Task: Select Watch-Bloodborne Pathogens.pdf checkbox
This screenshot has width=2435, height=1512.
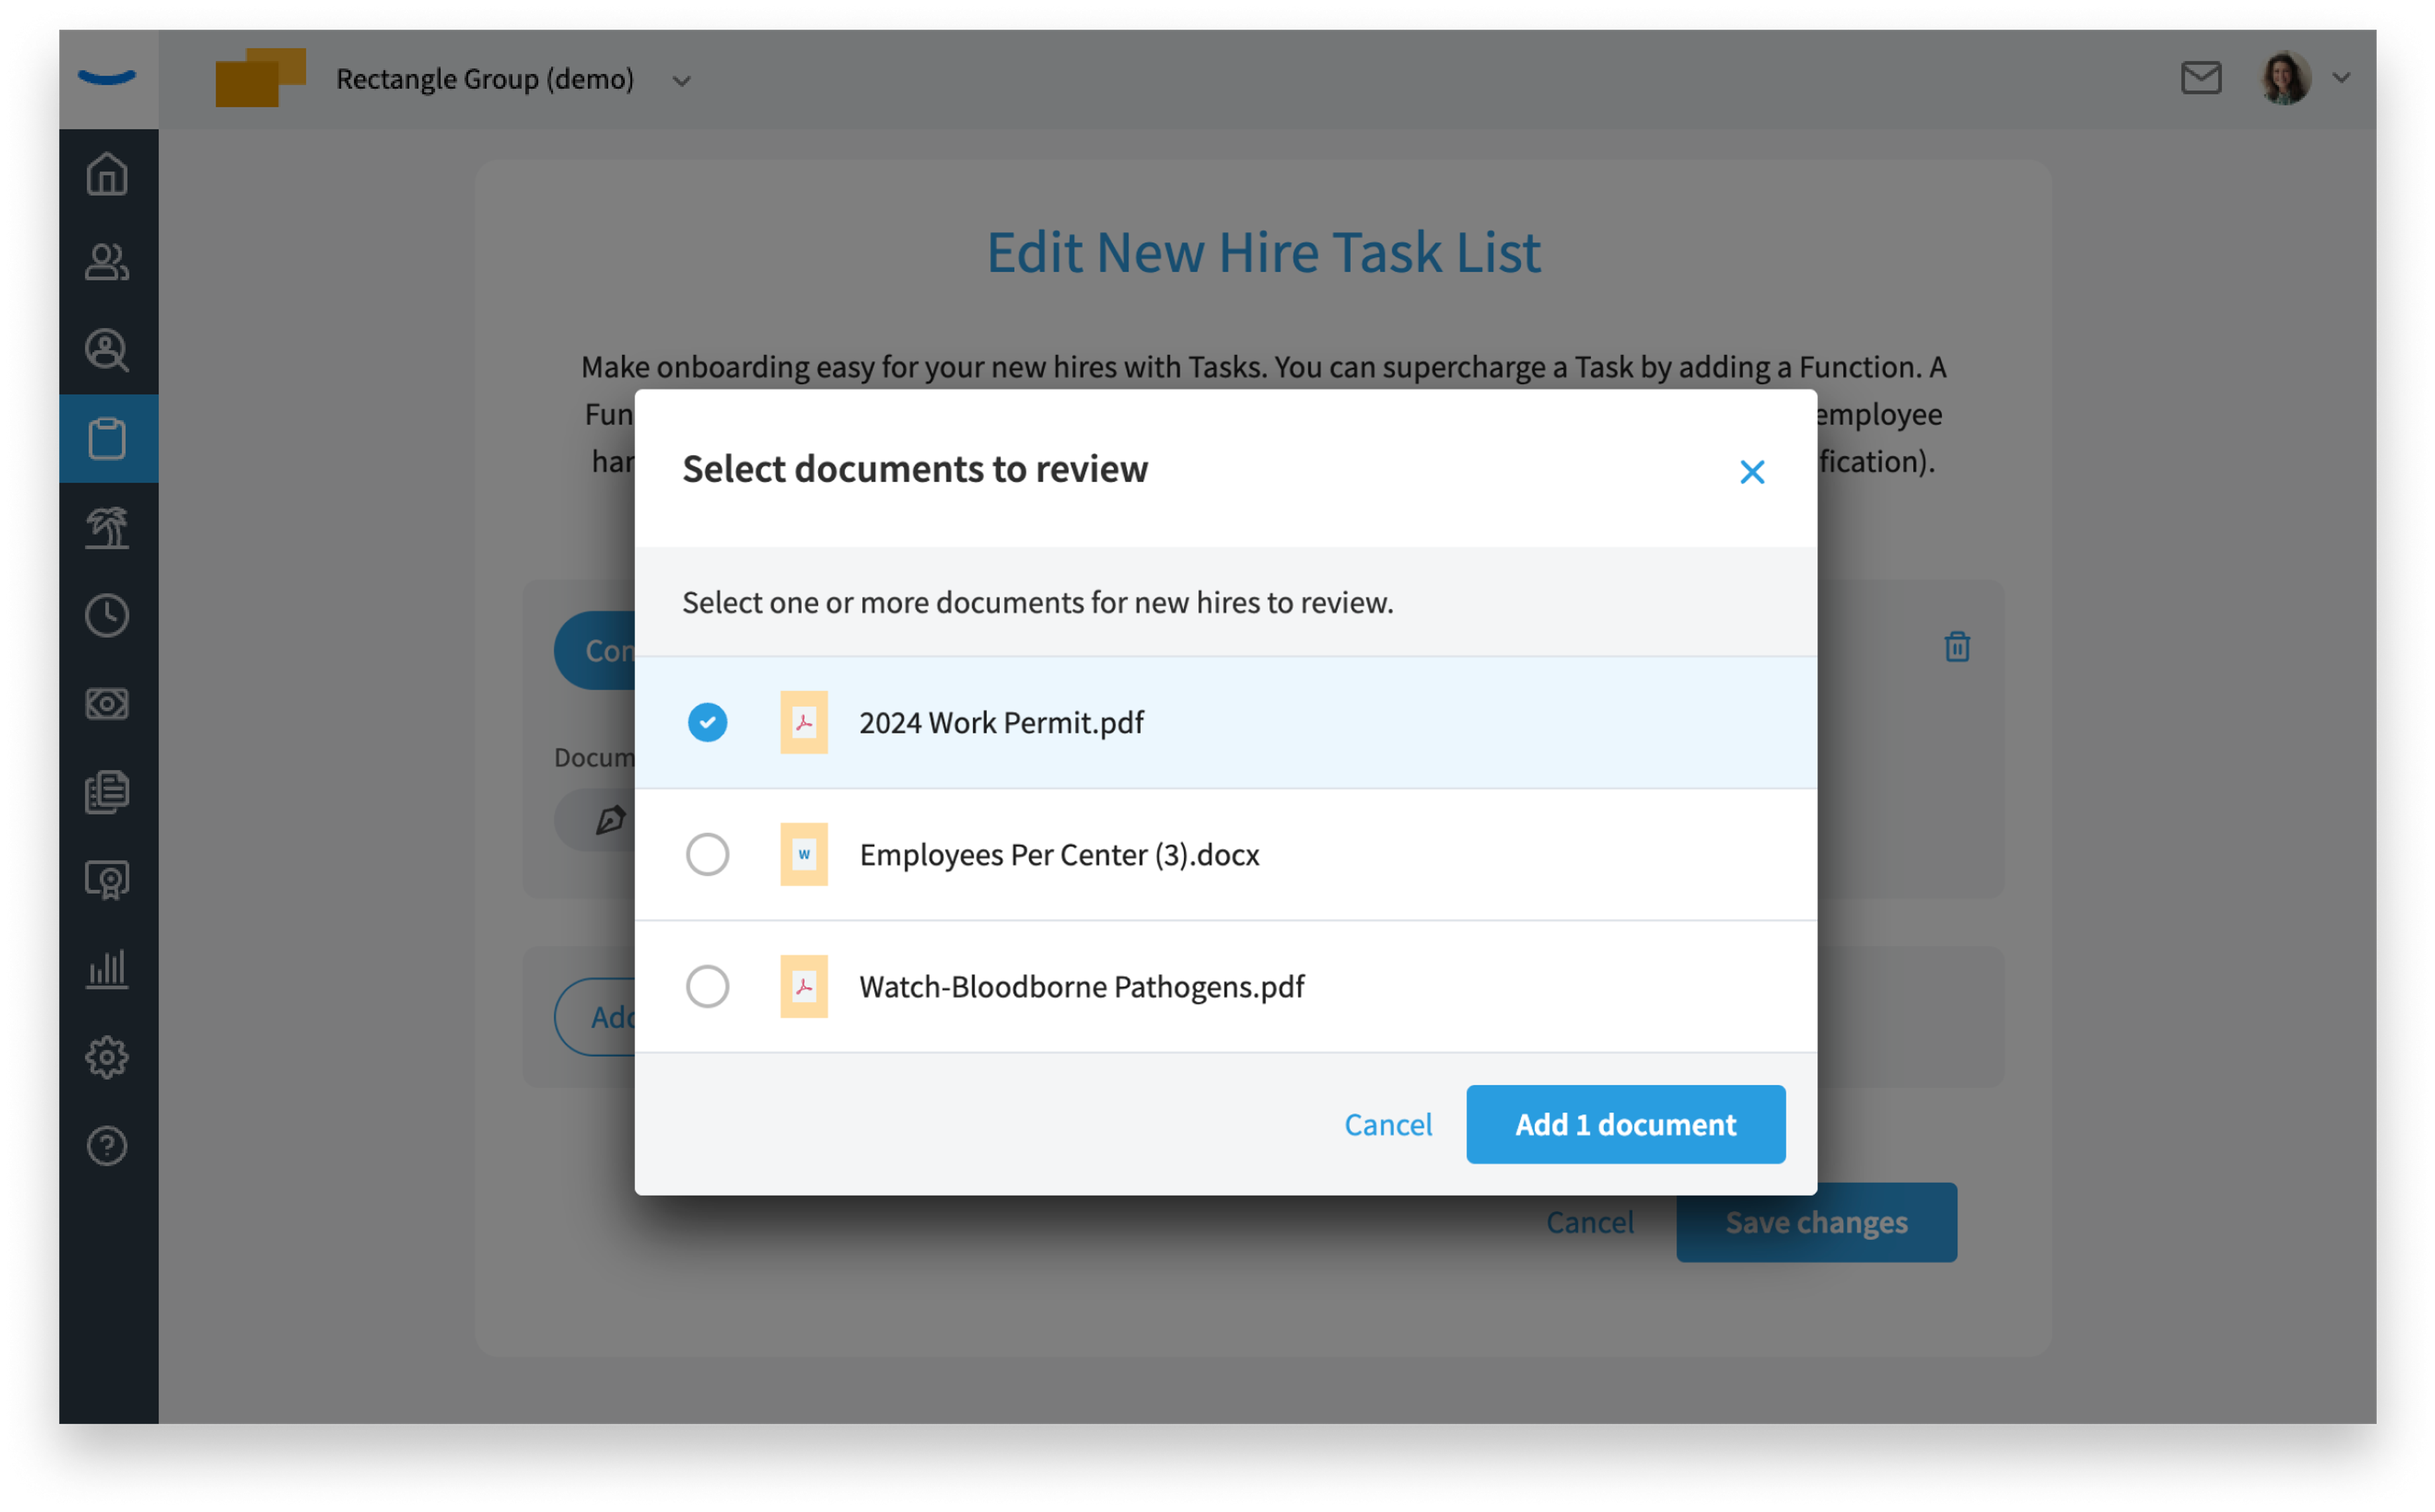Action: [707, 986]
